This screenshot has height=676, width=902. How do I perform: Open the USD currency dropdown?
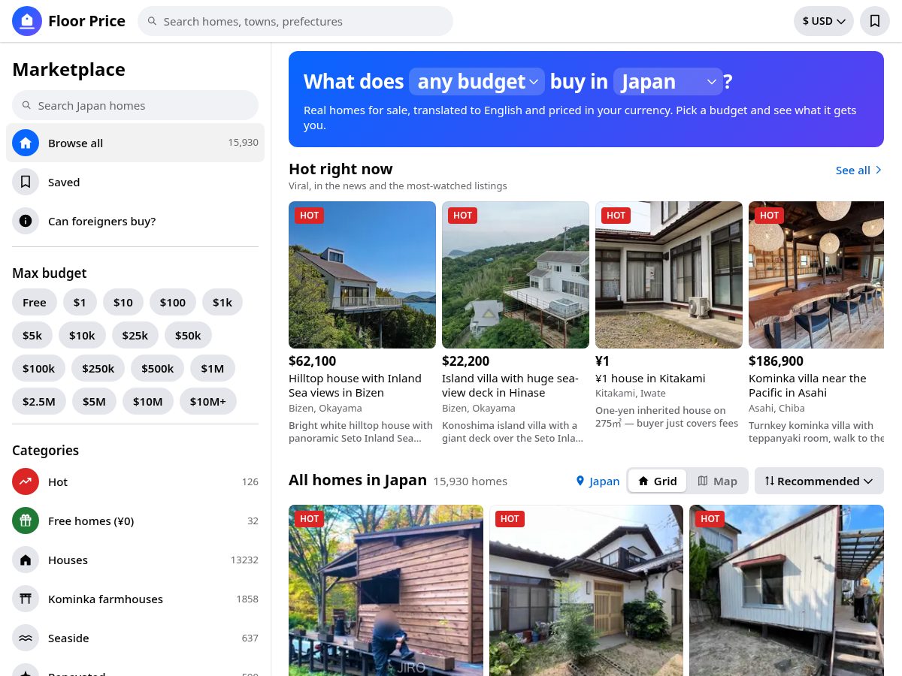pos(824,21)
